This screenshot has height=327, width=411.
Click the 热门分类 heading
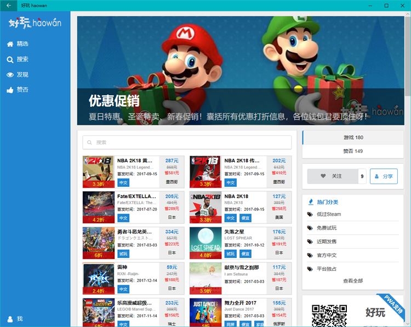(327, 202)
